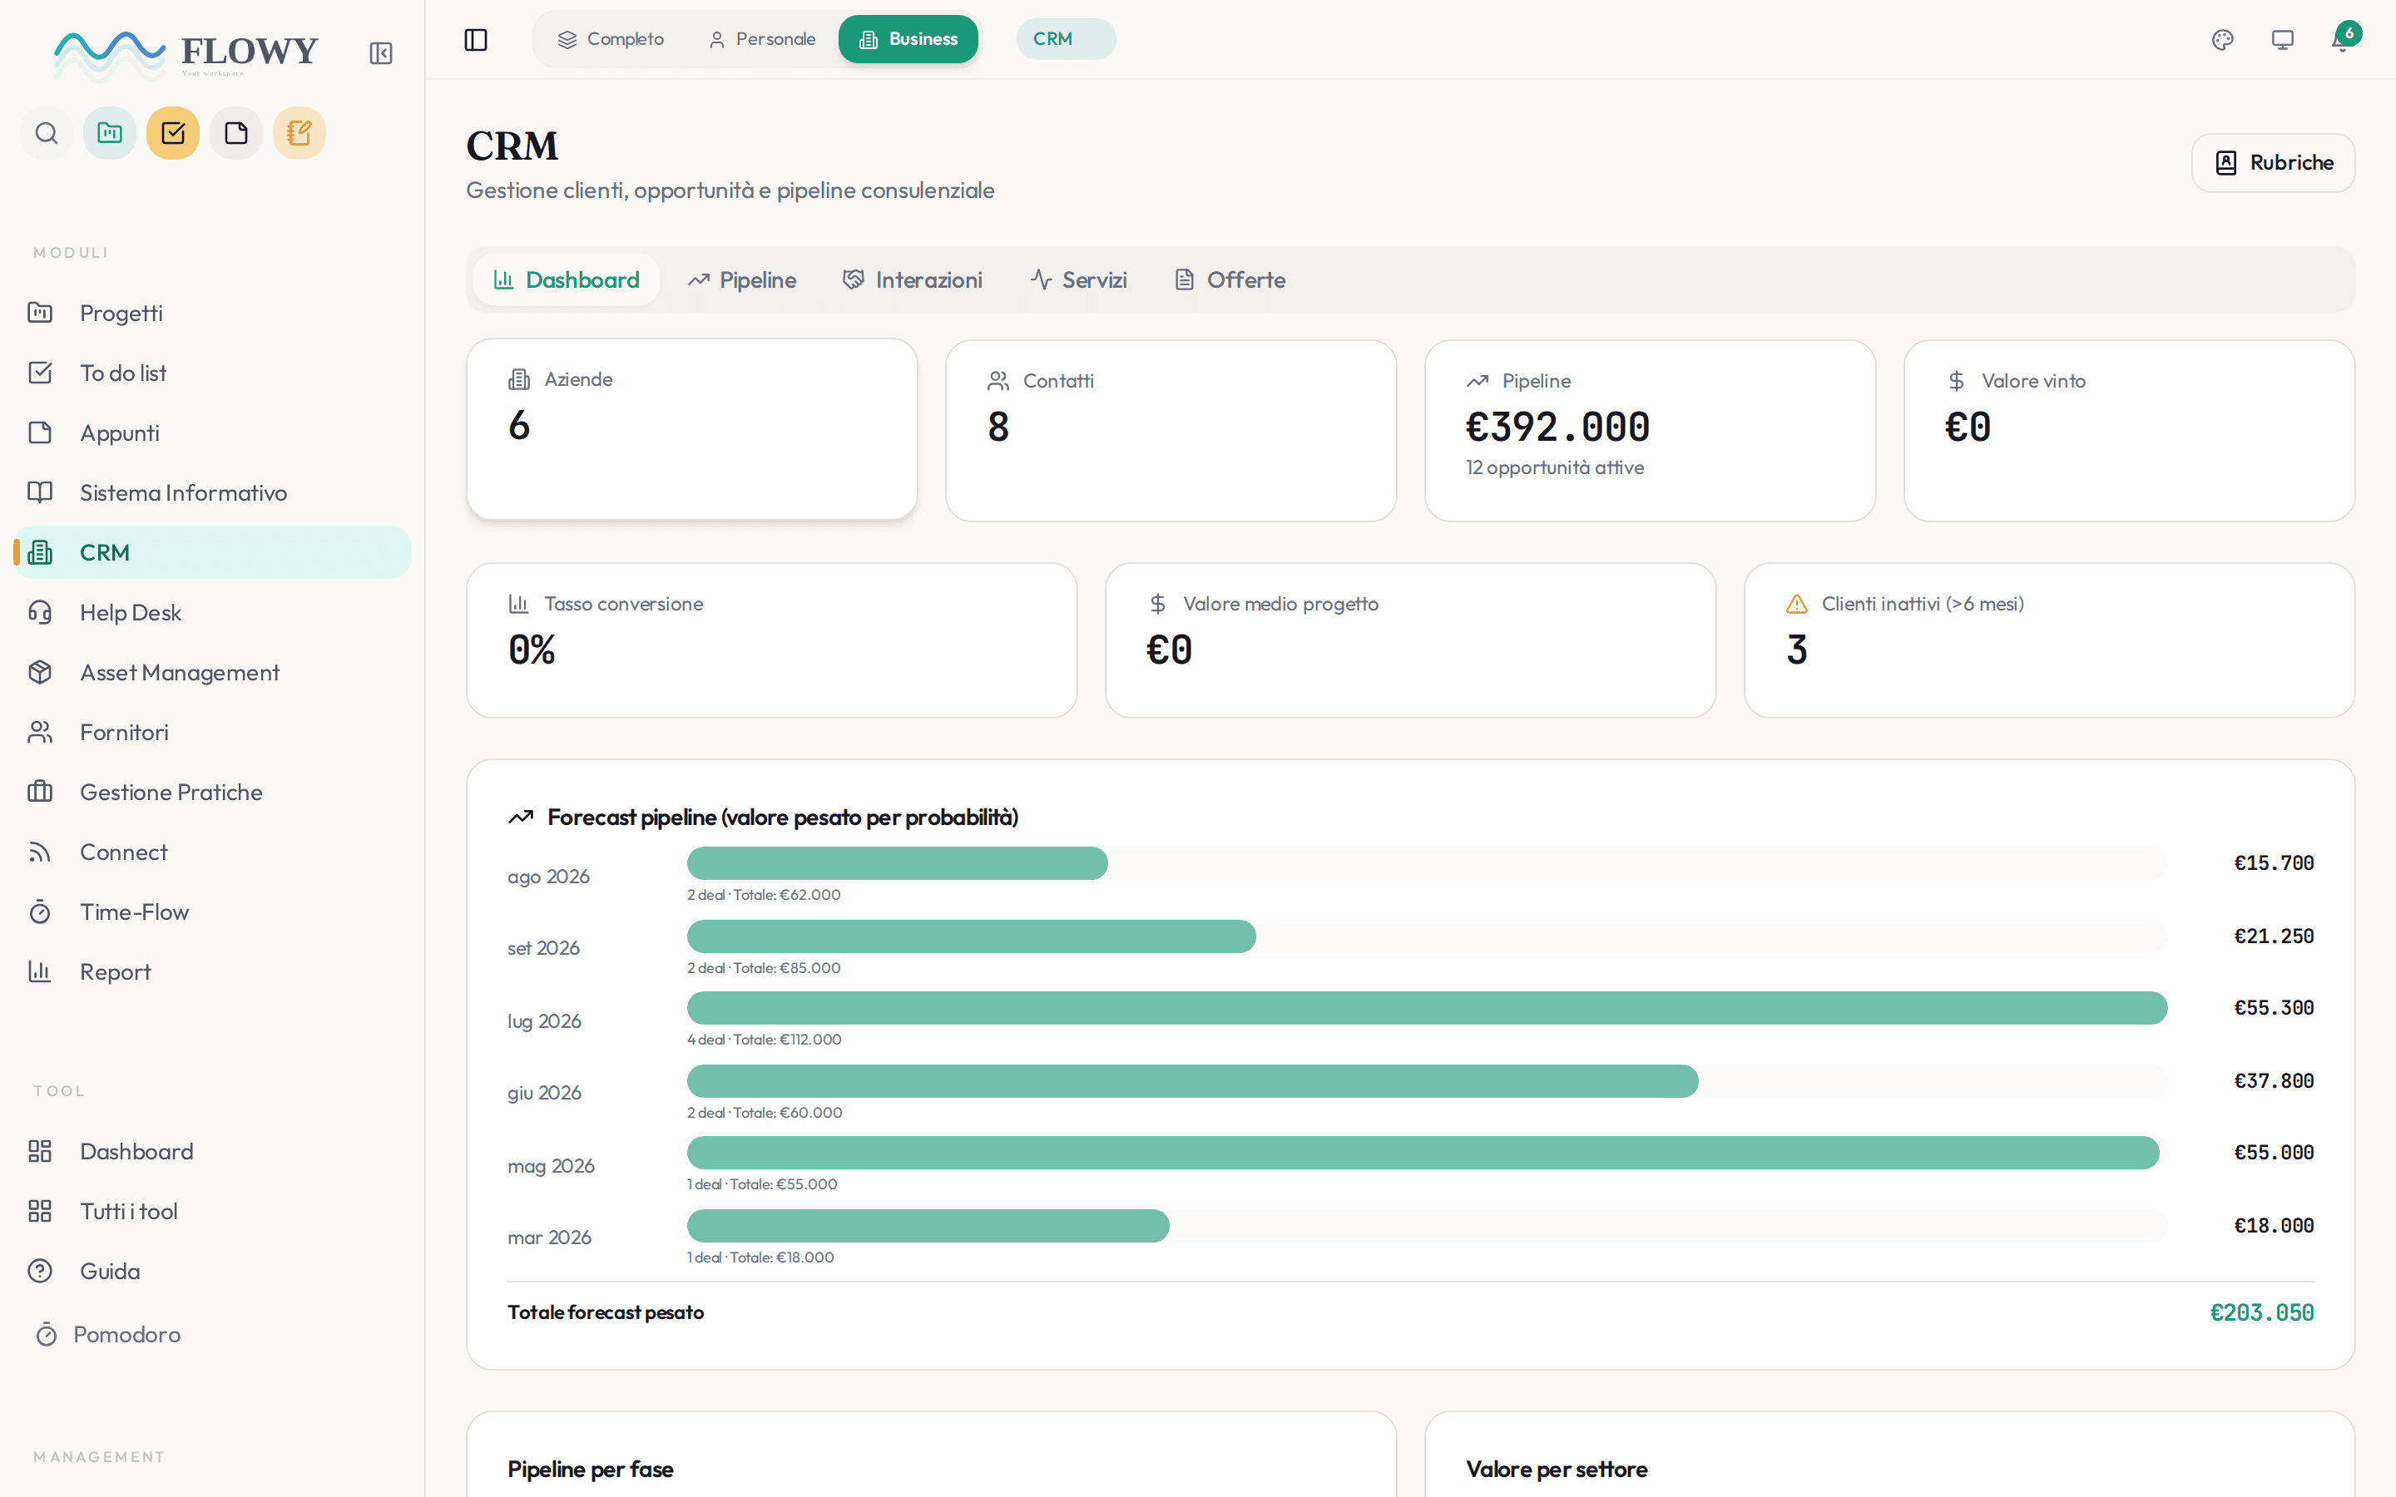The image size is (2396, 1497).
Task: Open Gestione Pratiche module
Action: tap(212, 792)
